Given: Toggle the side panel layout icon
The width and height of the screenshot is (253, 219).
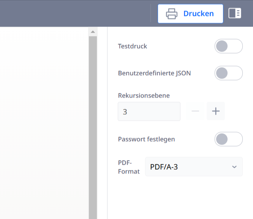Looking at the screenshot, I should click(234, 14).
